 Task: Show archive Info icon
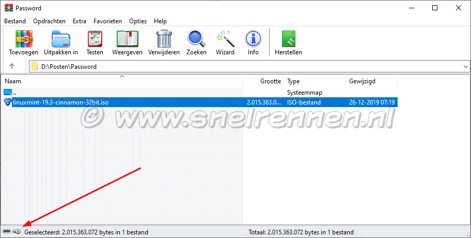(x=253, y=39)
